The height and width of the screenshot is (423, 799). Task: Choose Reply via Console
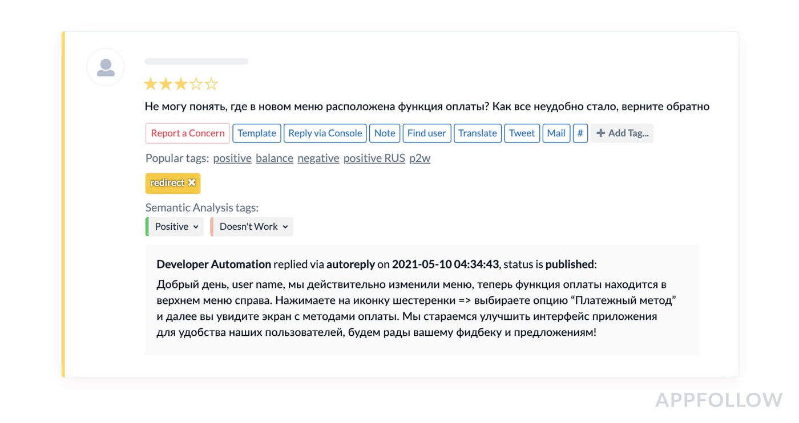tap(325, 133)
